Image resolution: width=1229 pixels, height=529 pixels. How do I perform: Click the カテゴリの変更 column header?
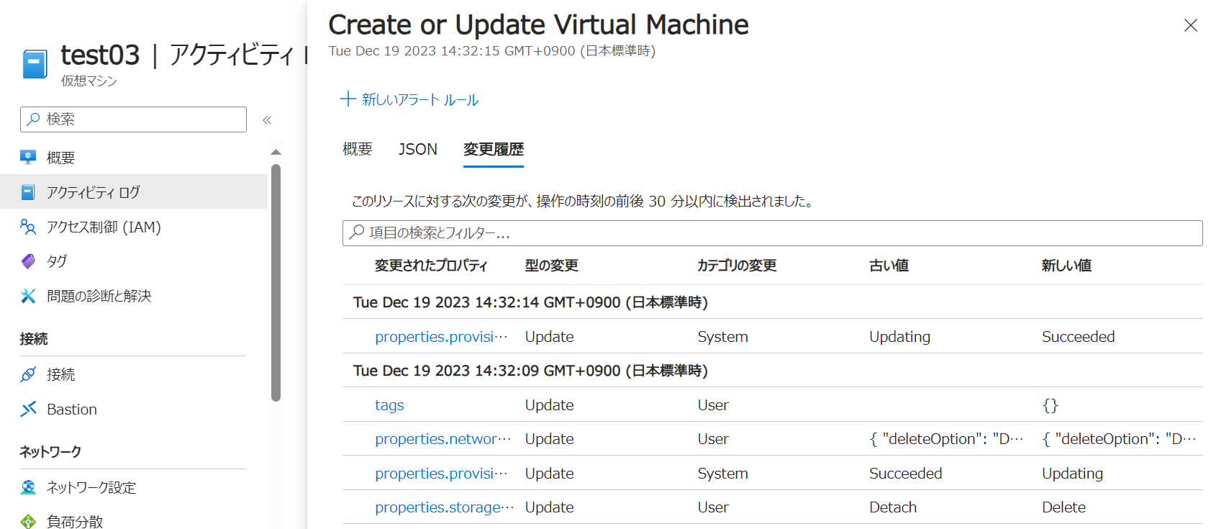pos(738,266)
